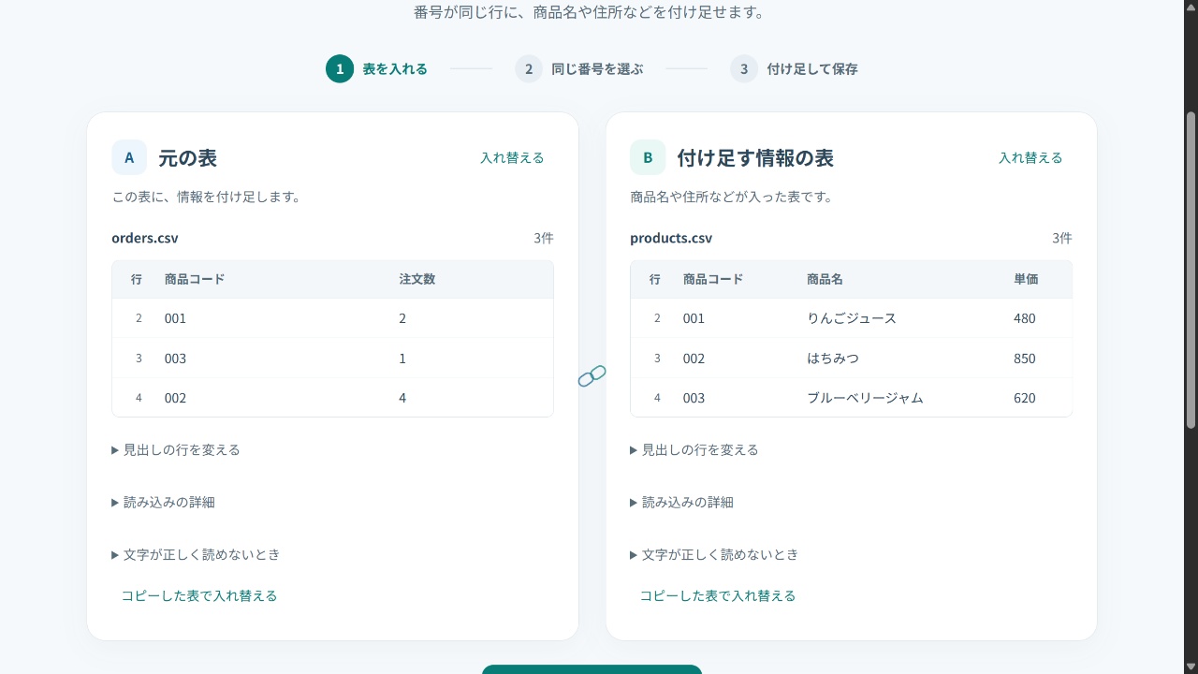Click 注文数 column header
The height and width of the screenshot is (674, 1198).
[417, 279]
